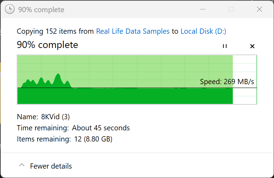The width and height of the screenshot is (274, 178).
Task: Click the 'About 45 seconds' time estimate
Action: pyautogui.click(x=101, y=128)
